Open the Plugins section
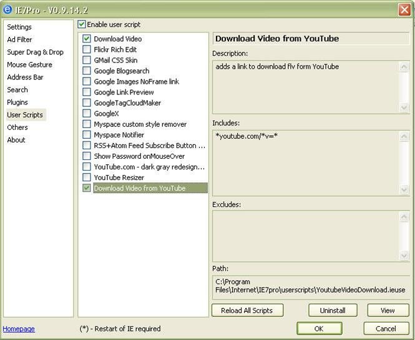The height and width of the screenshot is (340, 415). tap(17, 102)
